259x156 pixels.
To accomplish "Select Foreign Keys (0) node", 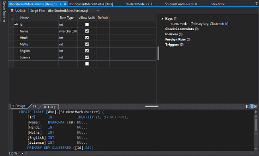I will tap(178, 39).
